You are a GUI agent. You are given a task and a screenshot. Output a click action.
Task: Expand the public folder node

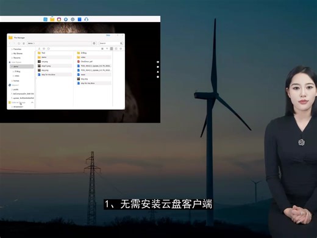12,90
